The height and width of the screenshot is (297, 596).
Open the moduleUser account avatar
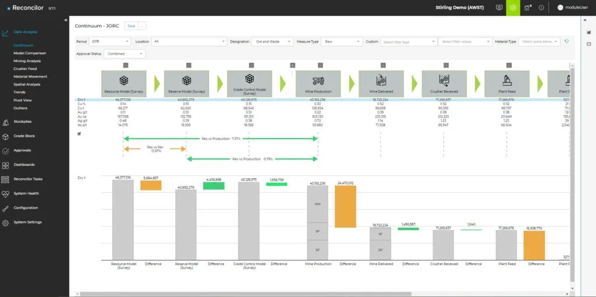(x=560, y=8)
